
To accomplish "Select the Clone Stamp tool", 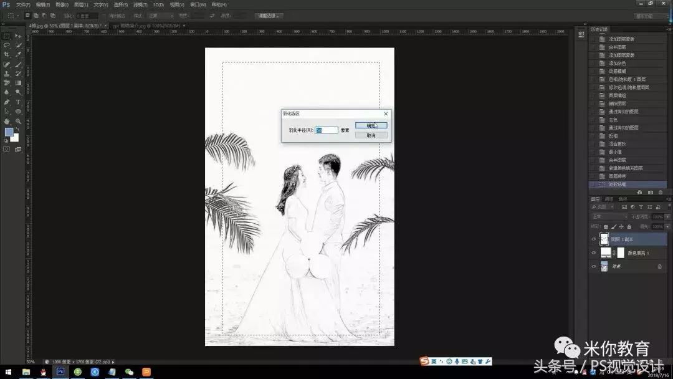I will [7, 74].
